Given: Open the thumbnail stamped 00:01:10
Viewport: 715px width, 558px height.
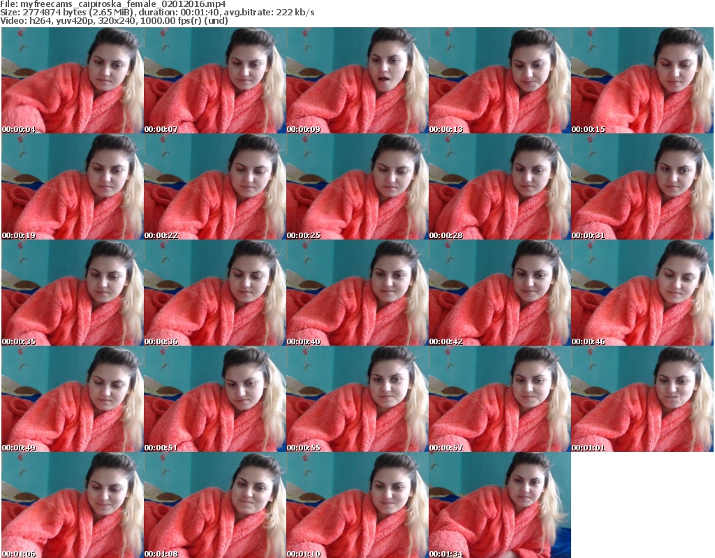Looking at the screenshot, I should pos(357,505).
